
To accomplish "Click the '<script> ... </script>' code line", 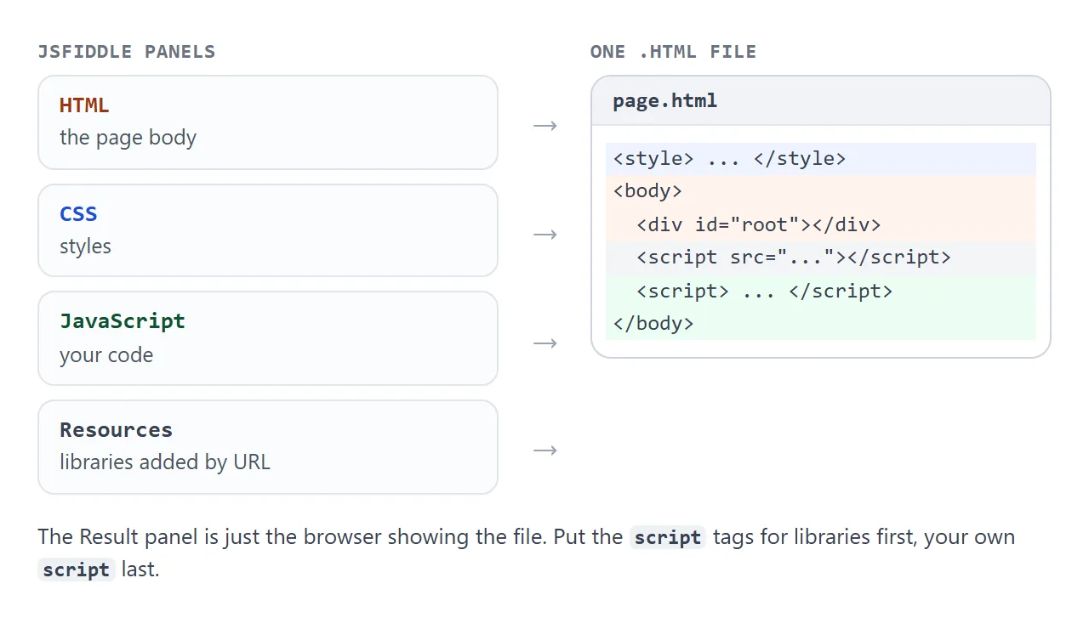I will [x=821, y=291].
